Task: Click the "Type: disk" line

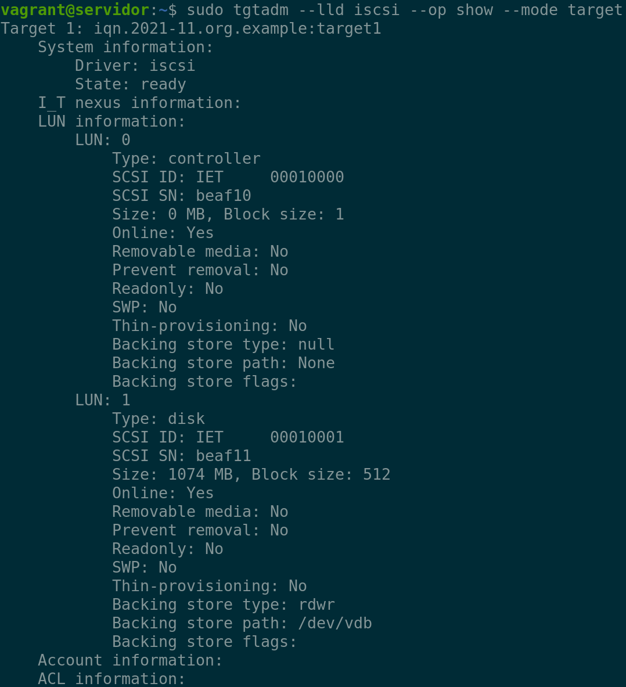Action: [158, 419]
